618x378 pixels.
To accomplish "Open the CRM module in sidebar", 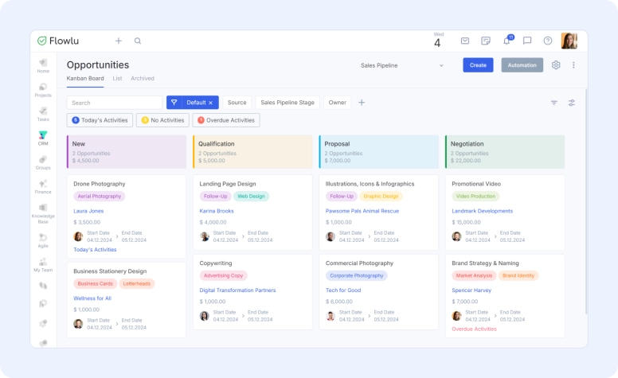I will [43, 138].
